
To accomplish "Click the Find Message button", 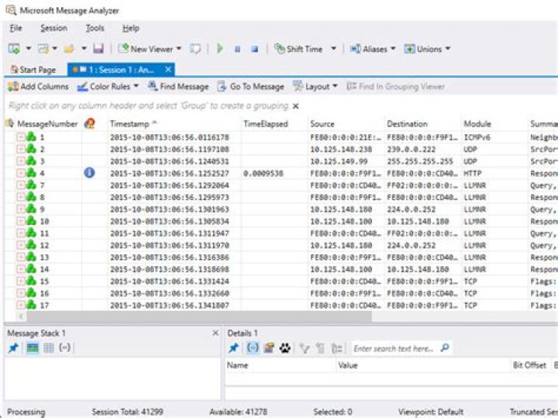I will click(x=178, y=87).
